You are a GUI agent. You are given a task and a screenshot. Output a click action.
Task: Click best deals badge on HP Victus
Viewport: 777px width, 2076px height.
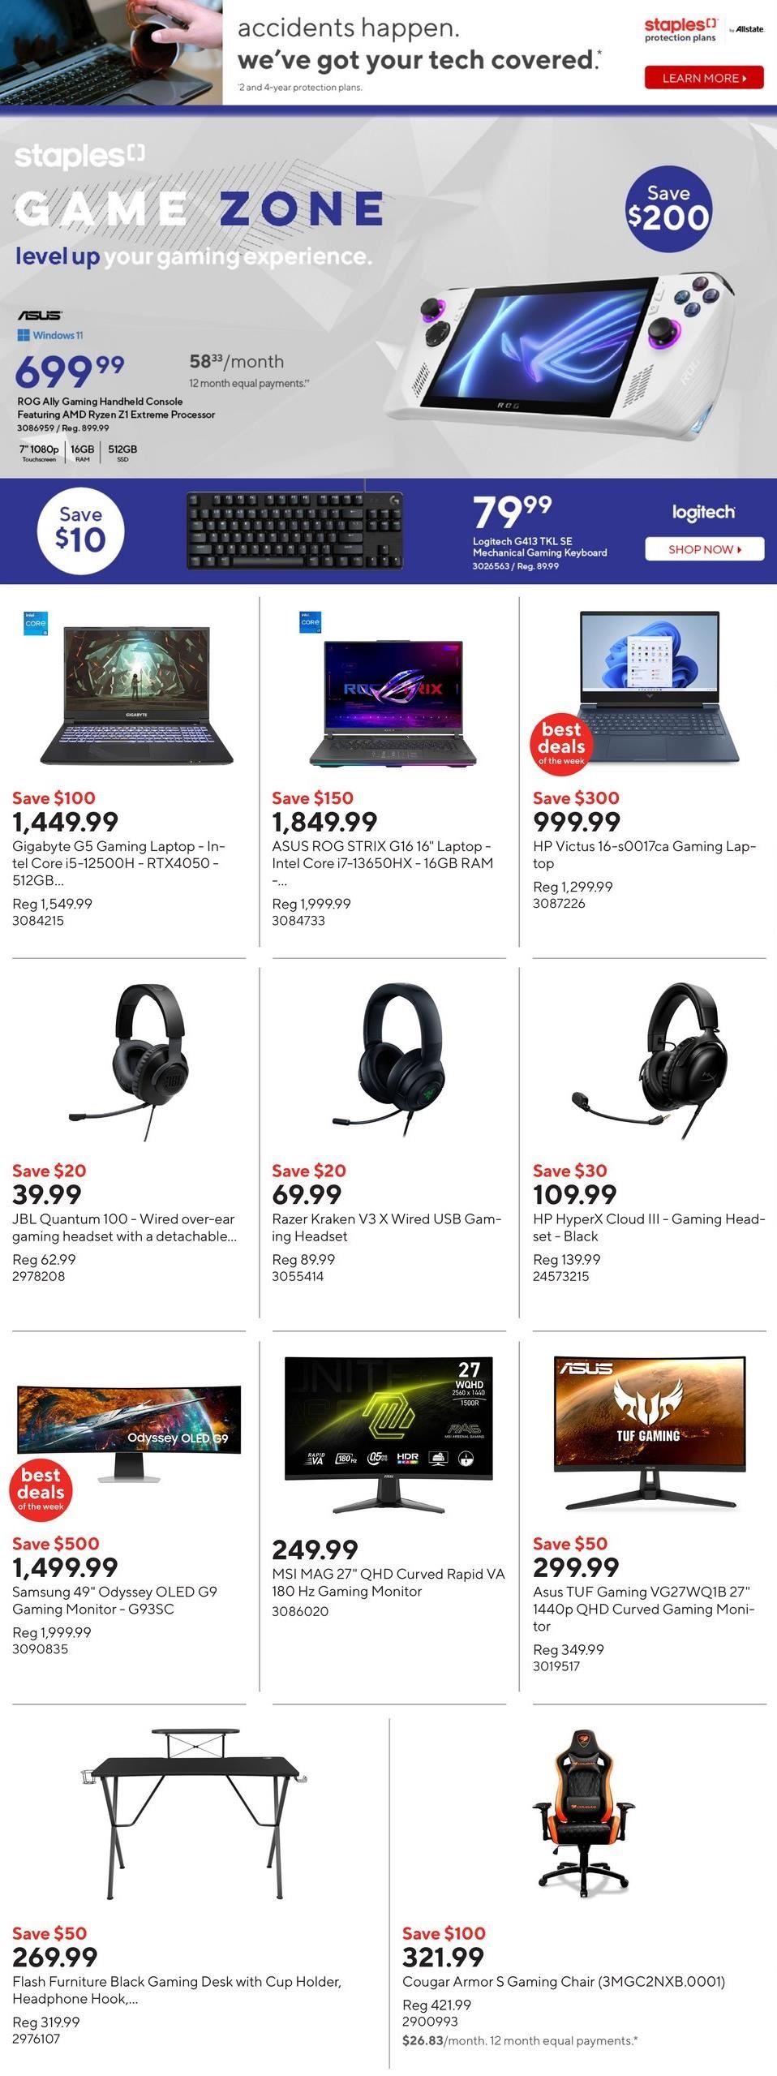561,742
